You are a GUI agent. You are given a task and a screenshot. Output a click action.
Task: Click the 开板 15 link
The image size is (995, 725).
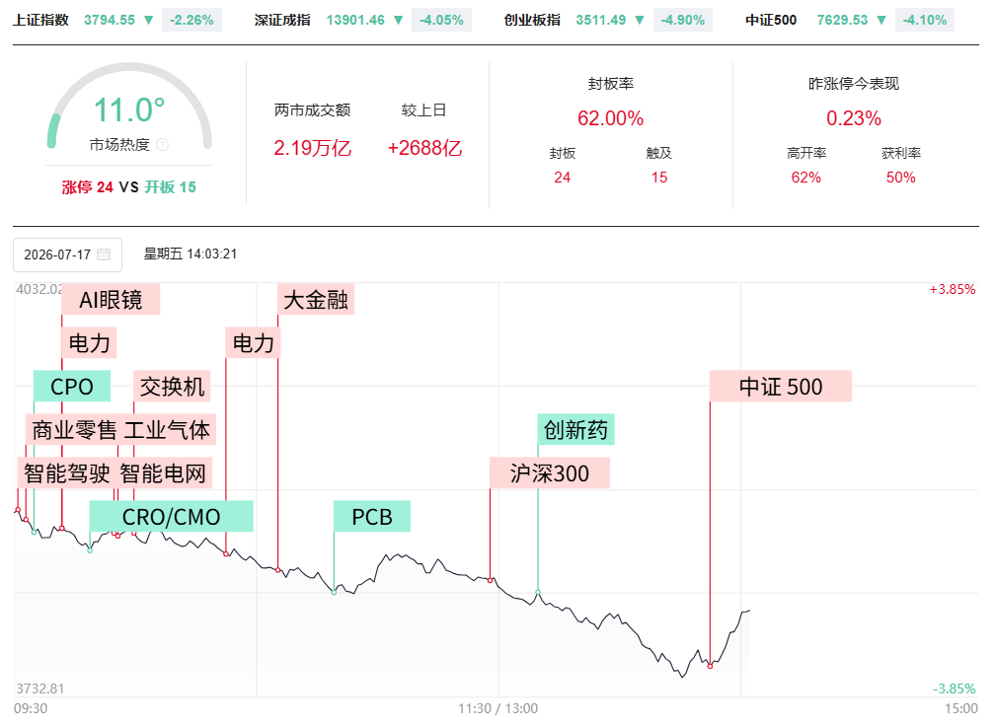coord(170,187)
